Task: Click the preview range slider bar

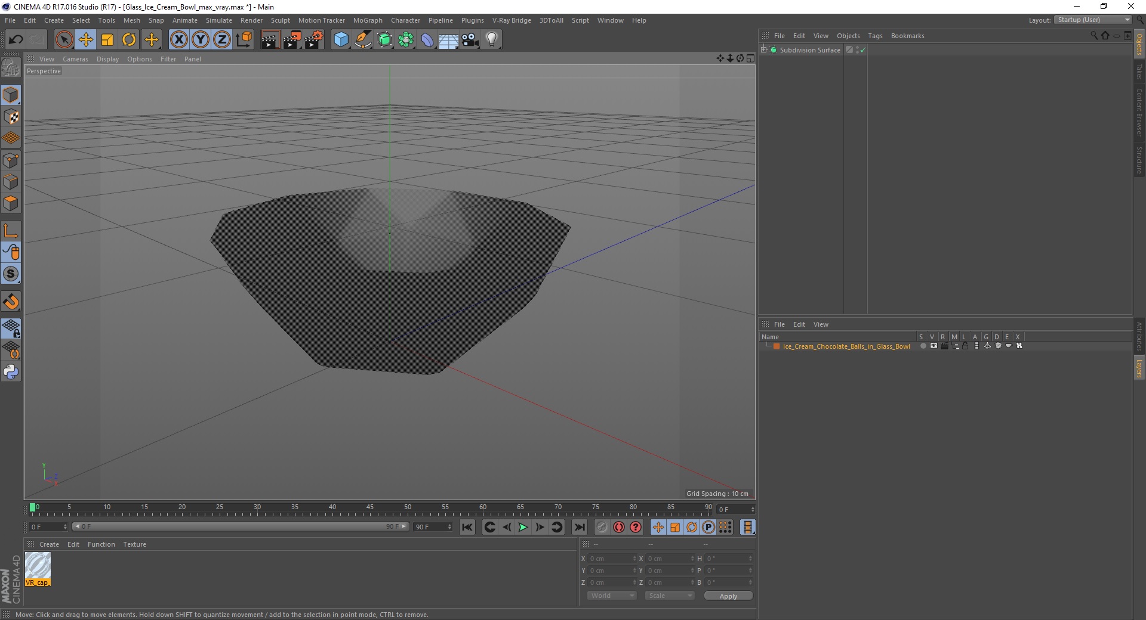Action: 241,526
